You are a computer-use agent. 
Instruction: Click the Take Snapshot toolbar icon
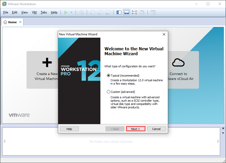[92, 12]
